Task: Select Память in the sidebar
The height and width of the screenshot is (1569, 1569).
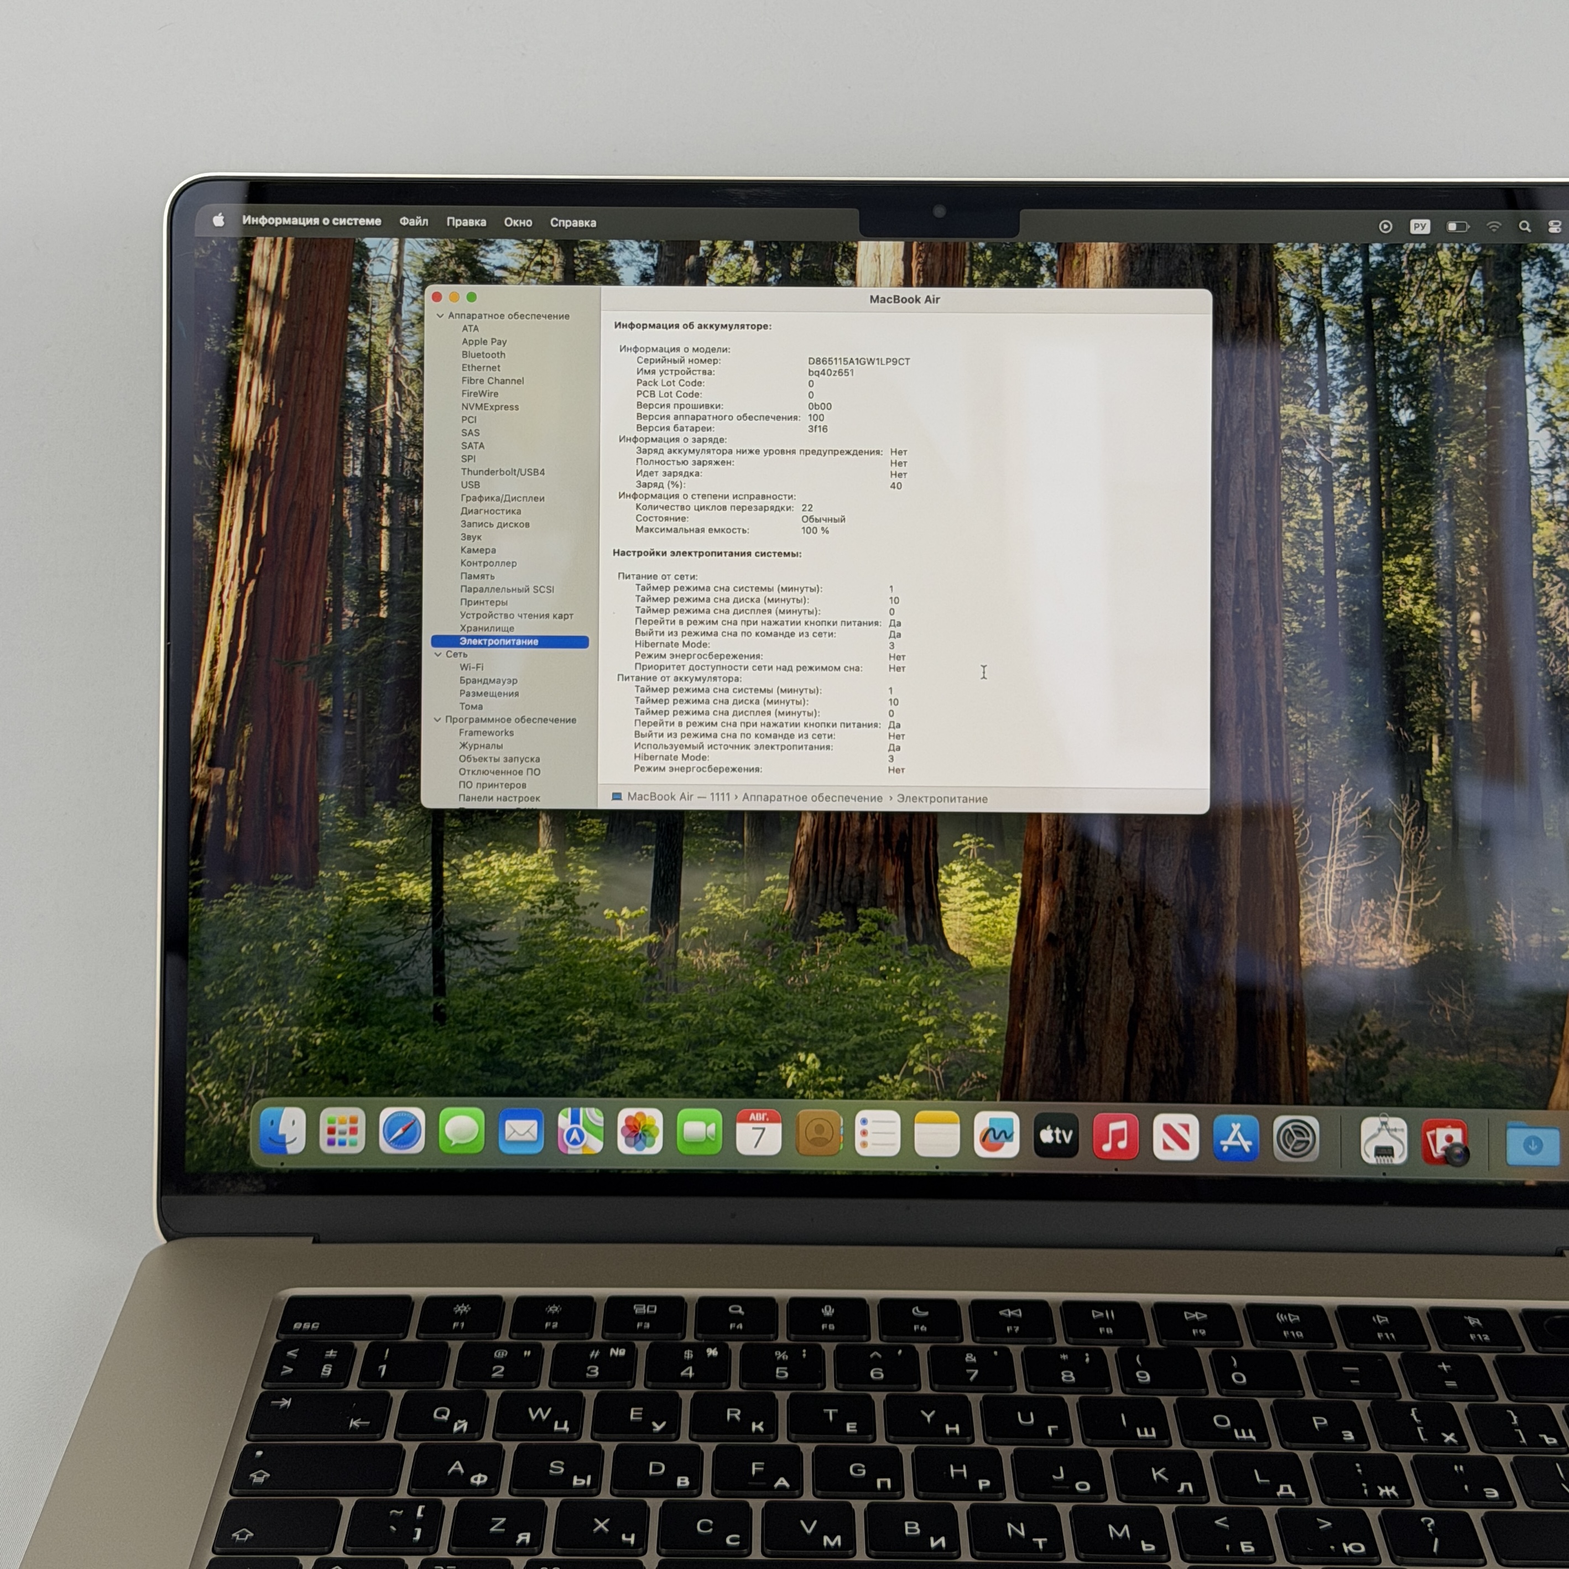Action: 477,576
